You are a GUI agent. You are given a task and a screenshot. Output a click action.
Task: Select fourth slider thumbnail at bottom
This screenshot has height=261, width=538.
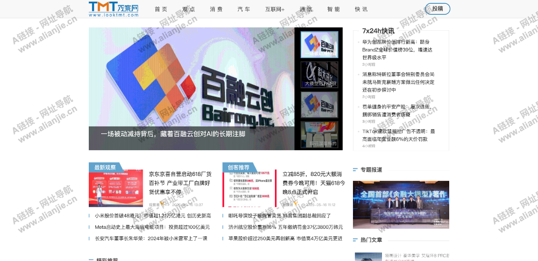coord(320,135)
